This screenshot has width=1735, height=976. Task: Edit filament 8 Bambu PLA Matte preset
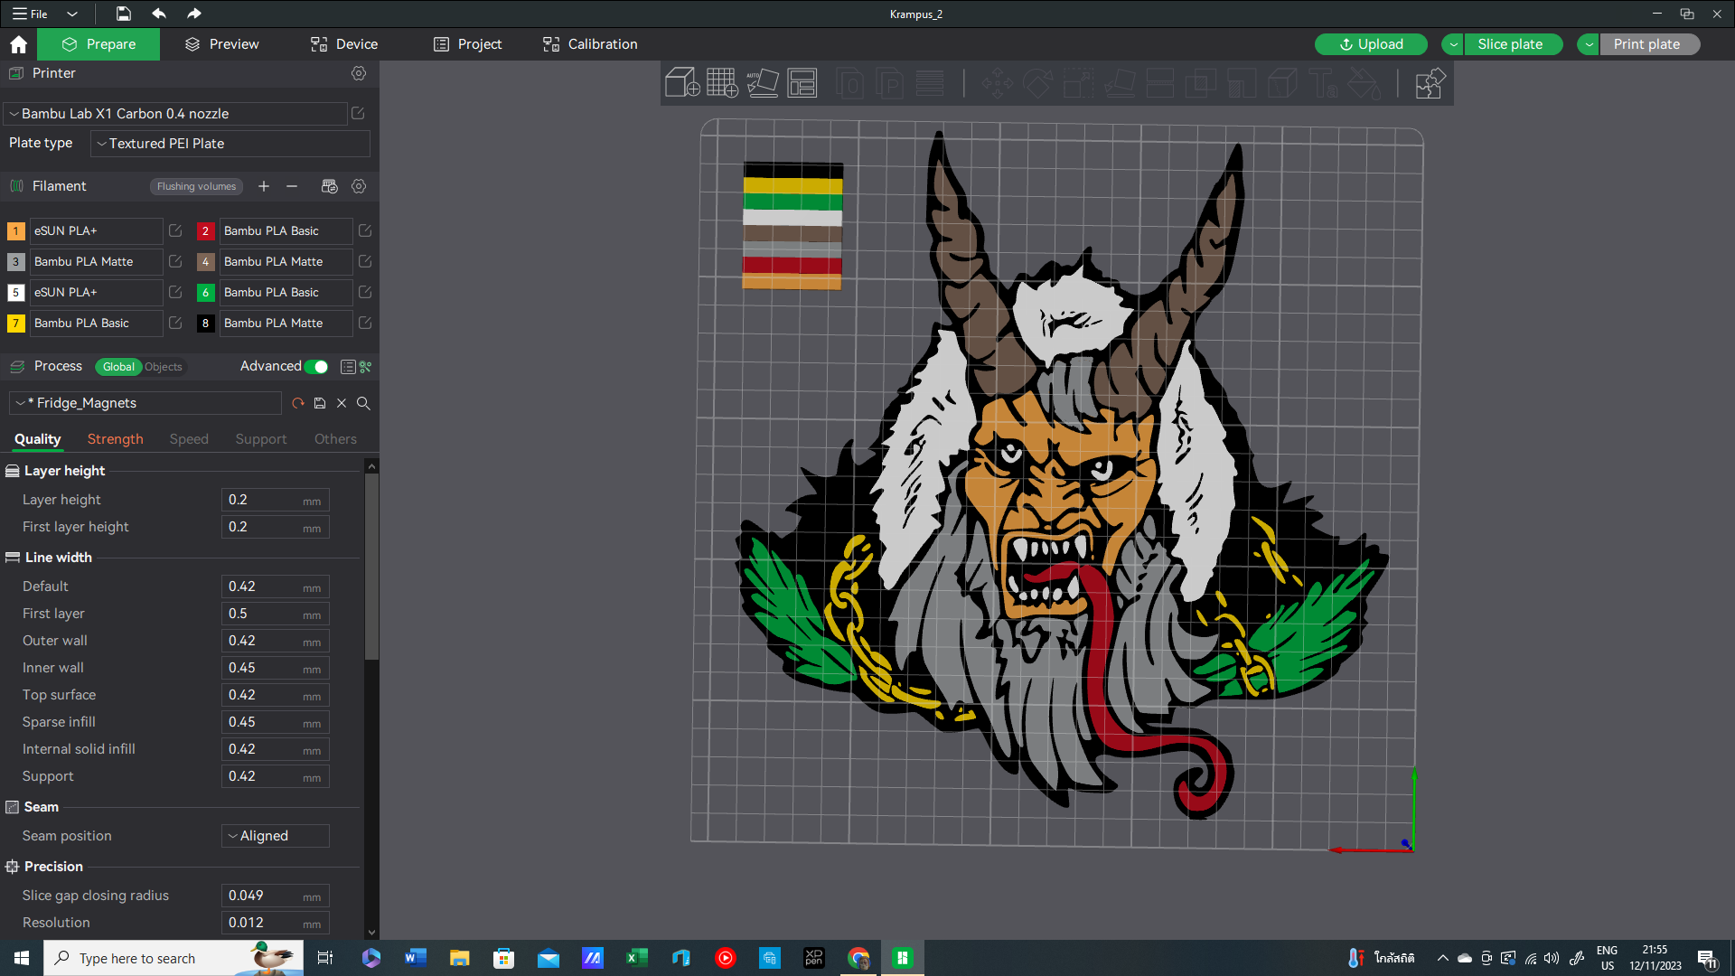(365, 323)
